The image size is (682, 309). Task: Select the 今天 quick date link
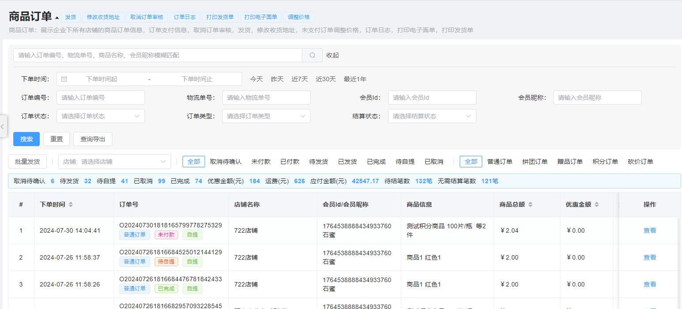pyautogui.click(x=256, y=79)
